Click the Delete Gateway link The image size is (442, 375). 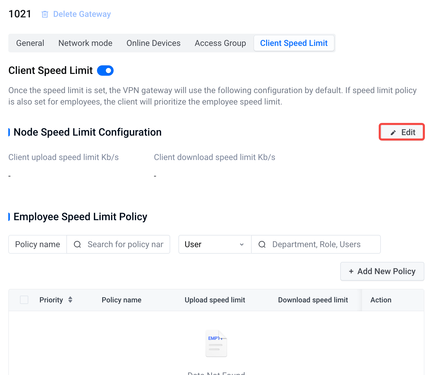click(x=82, y=14)
